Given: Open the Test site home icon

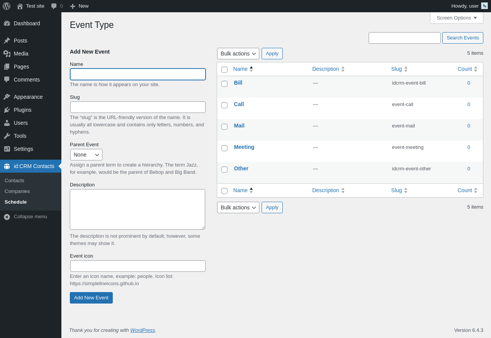Looking at the screenshot, I should pyautogui.click(x=20, y=6).
